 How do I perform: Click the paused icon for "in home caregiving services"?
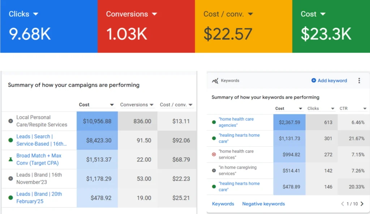pyautogui.click(x=214, y=170)
